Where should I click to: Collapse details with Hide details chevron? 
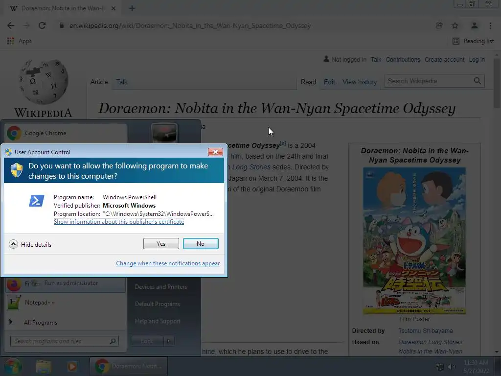tap(13, 245)
